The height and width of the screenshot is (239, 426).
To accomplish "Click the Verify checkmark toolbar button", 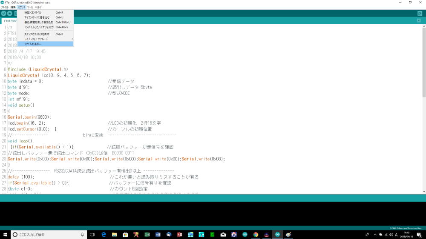I will click(x=3, y=13).
